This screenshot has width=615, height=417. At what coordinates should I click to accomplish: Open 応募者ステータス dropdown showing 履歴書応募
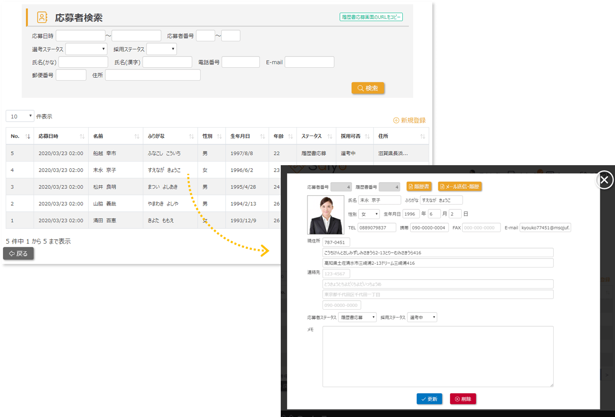[x=357, y=317]
